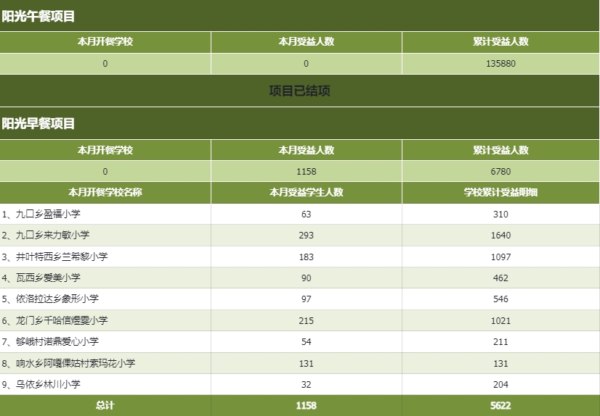Click the 瓦西乡爱美小学 school name
Viewport: 600px width, 416px height.
(48, 278)
